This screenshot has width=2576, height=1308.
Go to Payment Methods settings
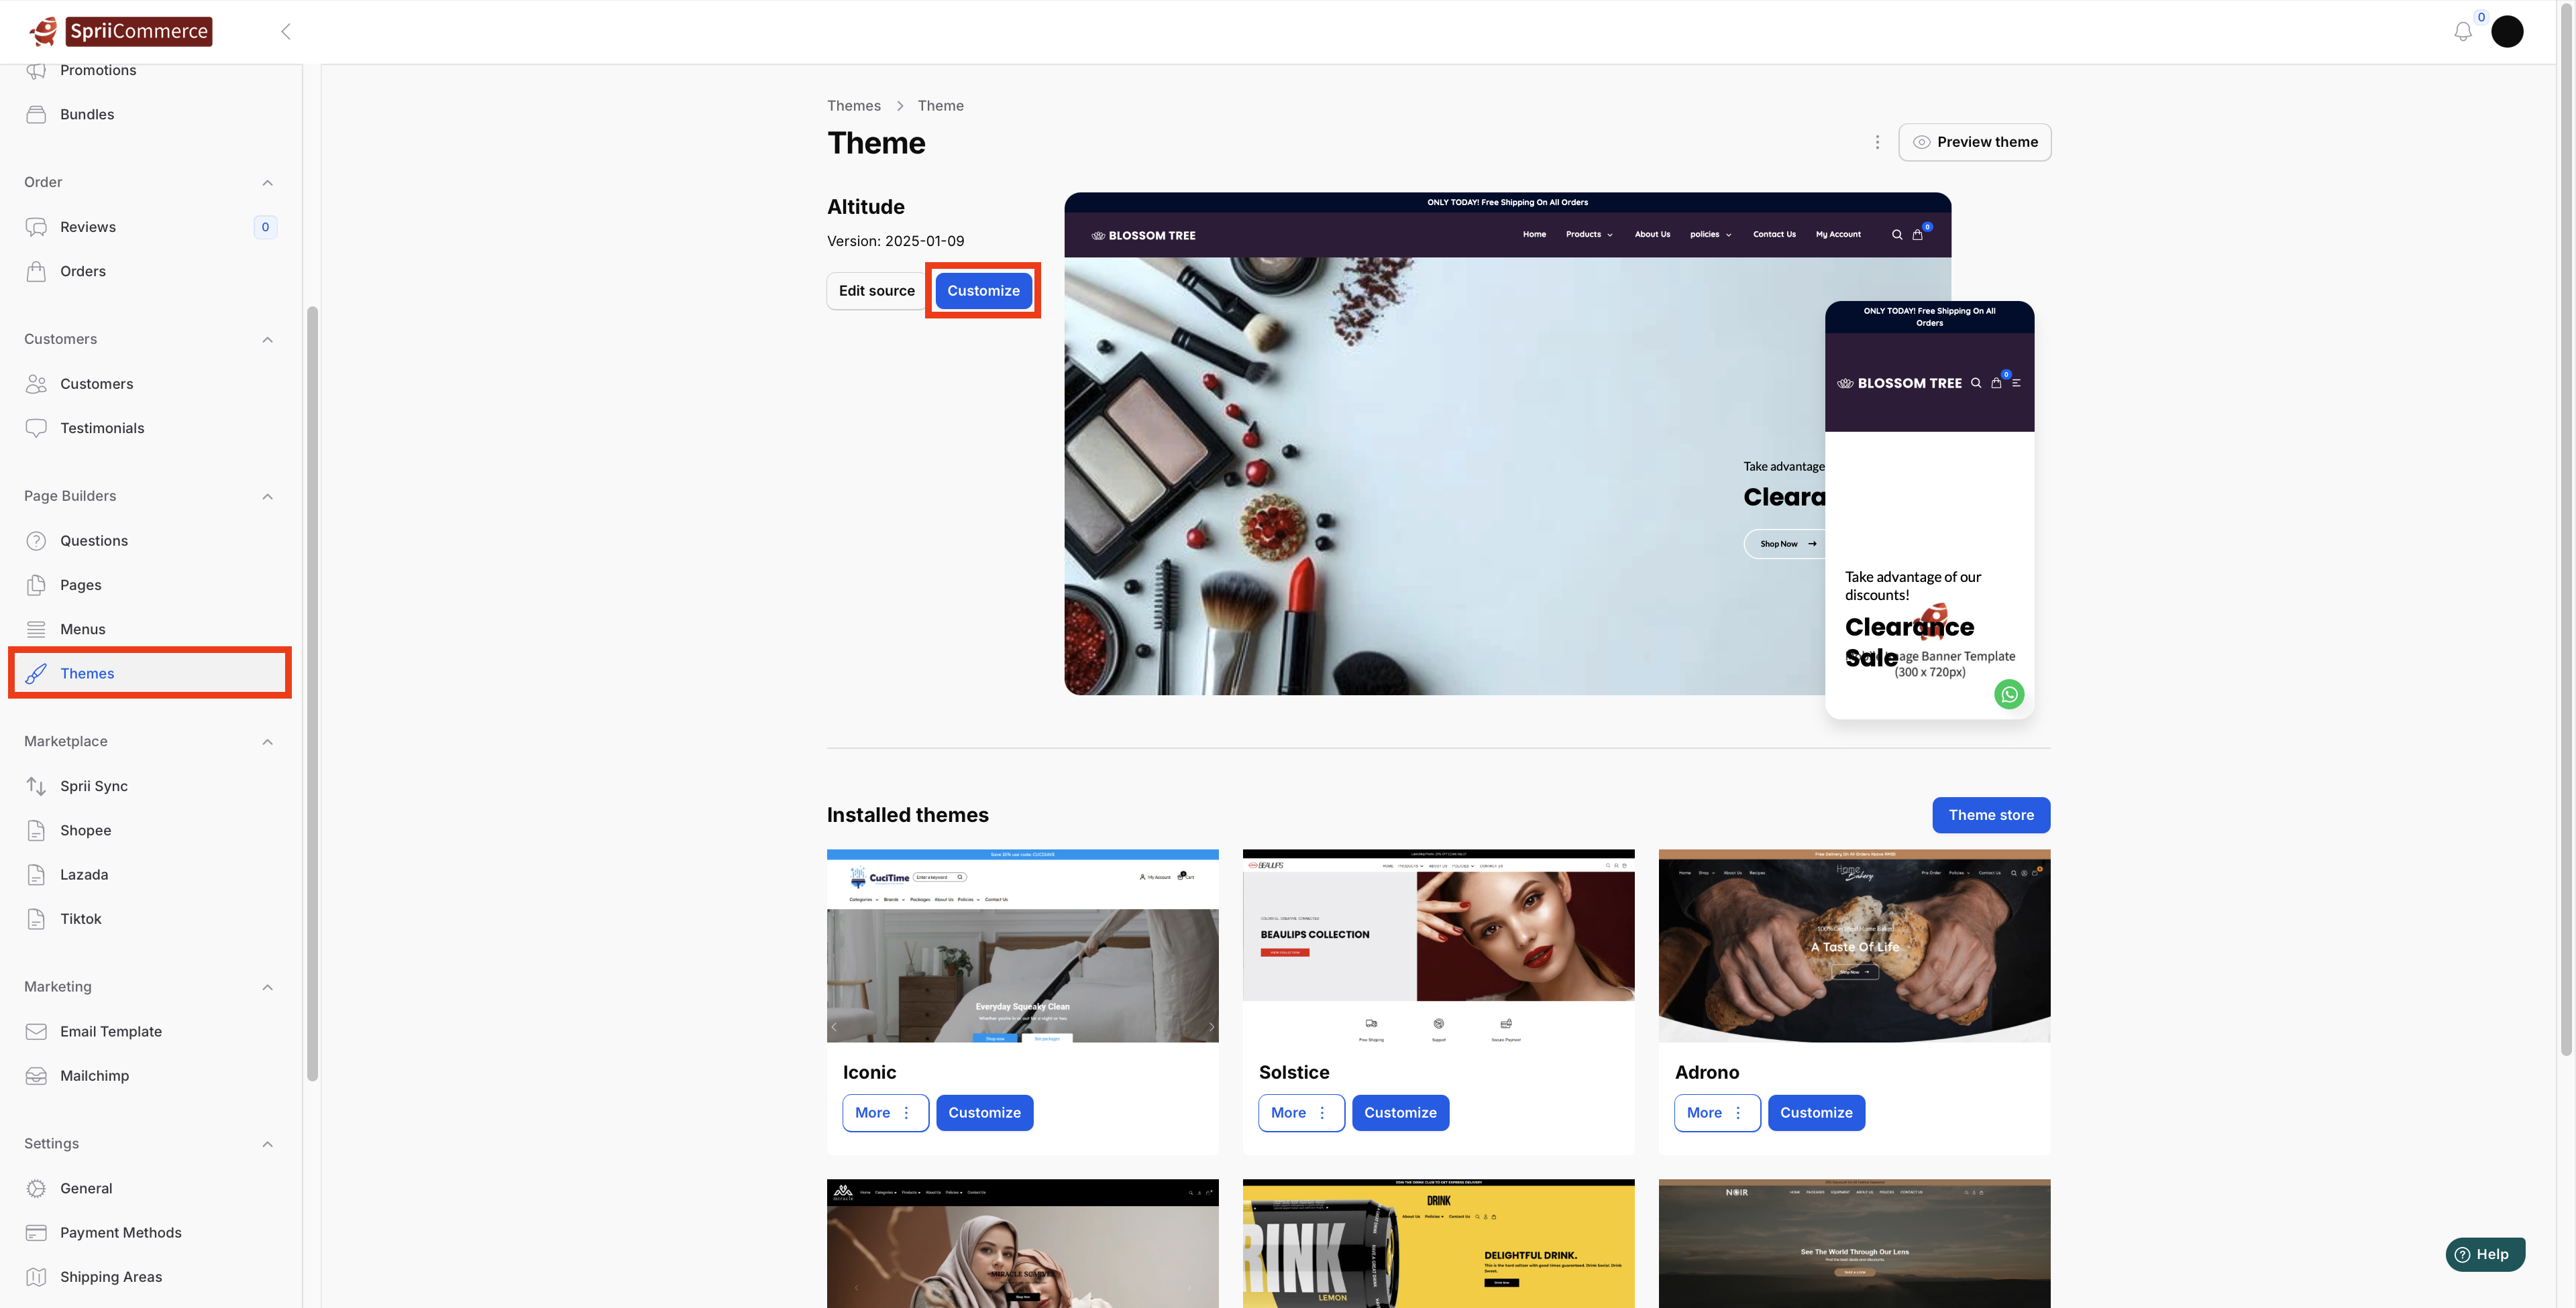click(120, 1232)
